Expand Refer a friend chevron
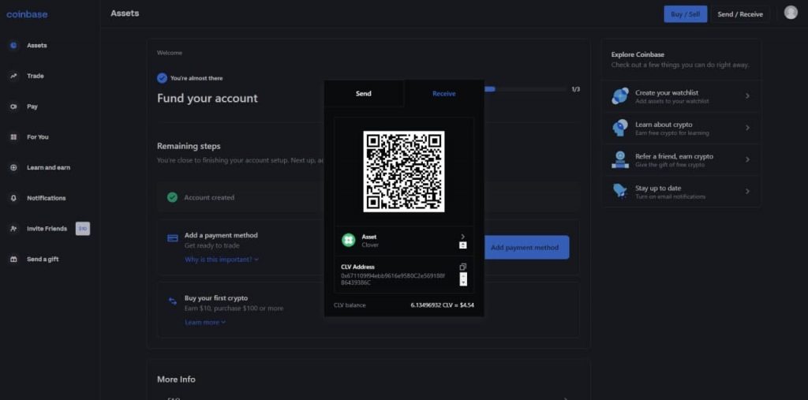This screenshot has height=400, width=808. (748, 160)
